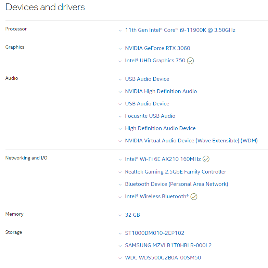Open the SAMSUNG MZVLB1T0HBLR-000L2 storage link

click(x=168, y=245)
